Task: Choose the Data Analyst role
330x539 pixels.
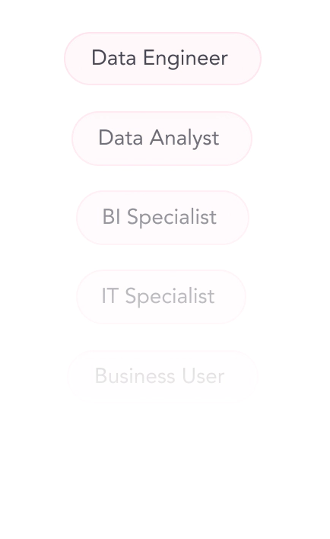Action: click(162, 139)
